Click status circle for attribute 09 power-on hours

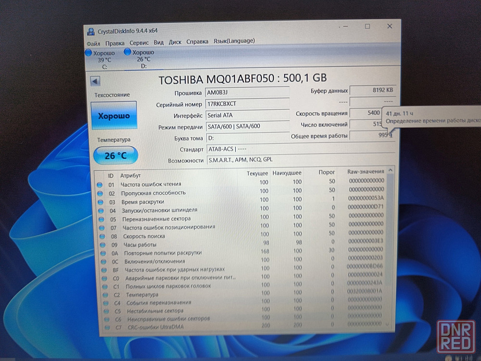100,245
